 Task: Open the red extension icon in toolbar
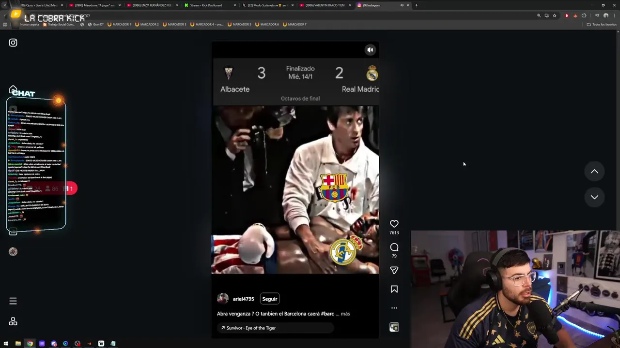[567, 15]
